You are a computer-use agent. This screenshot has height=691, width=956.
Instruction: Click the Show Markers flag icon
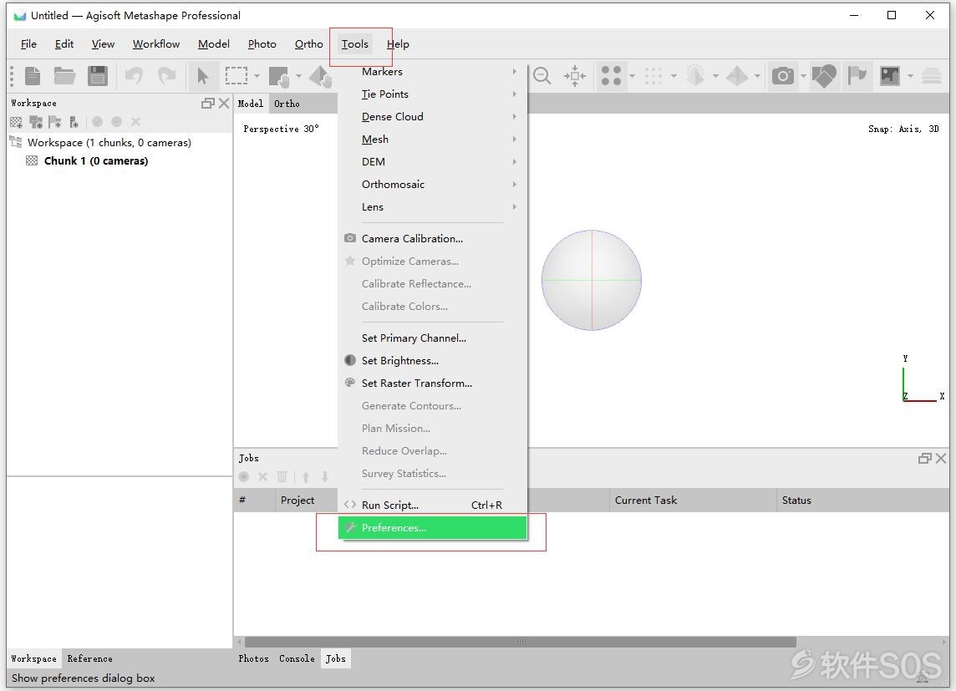click(857, 76)
